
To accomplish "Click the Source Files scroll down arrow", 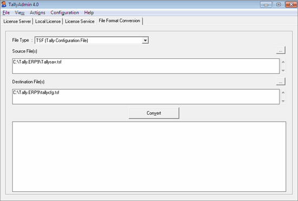I will tap(283, 70).
